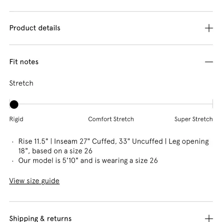
Task: Open the Product details section heading
Action: point(35,28)
